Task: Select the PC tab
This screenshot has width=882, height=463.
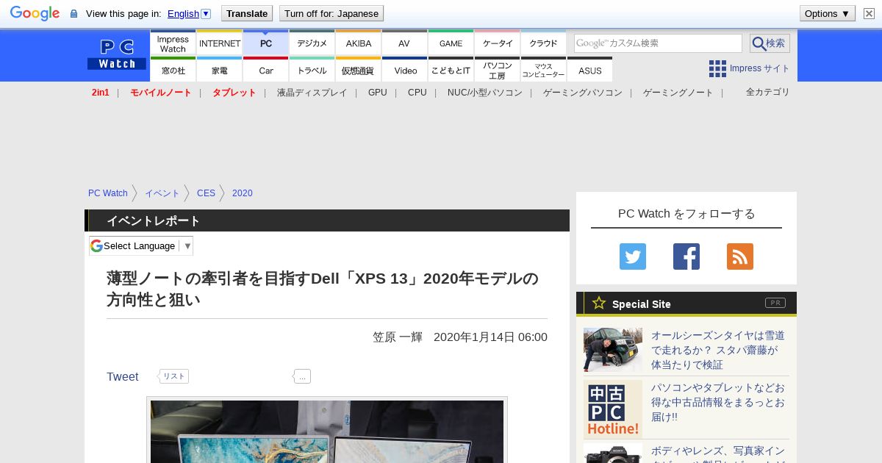Action: (266, 43)
